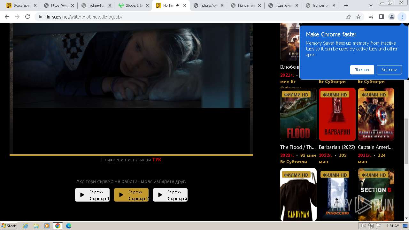The image size is (409, 230).
Task: Click The Flood title link
Action: [298, 147]
